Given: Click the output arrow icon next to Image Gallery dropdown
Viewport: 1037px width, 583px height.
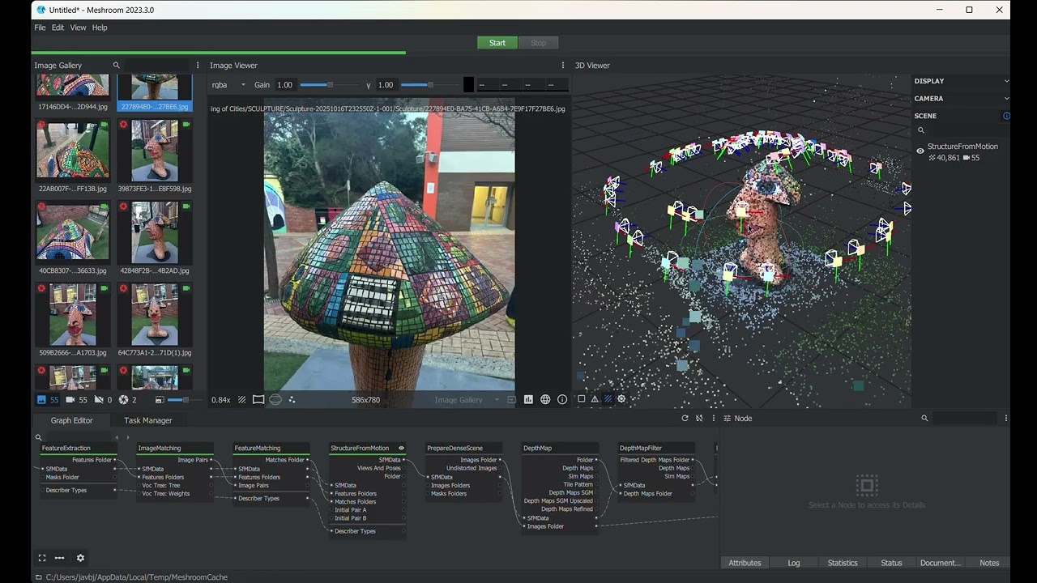Looking at the screenshot, I should [511, 400].
